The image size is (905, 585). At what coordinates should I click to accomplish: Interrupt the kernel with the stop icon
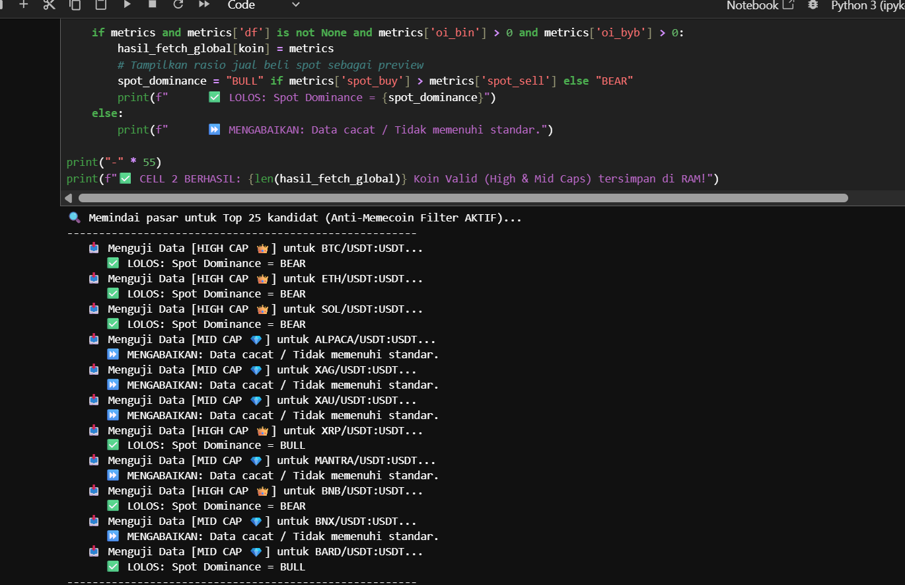(x=152, y=5)
